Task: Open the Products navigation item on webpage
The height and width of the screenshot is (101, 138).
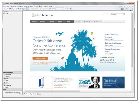Action: (x=34, y=21)
